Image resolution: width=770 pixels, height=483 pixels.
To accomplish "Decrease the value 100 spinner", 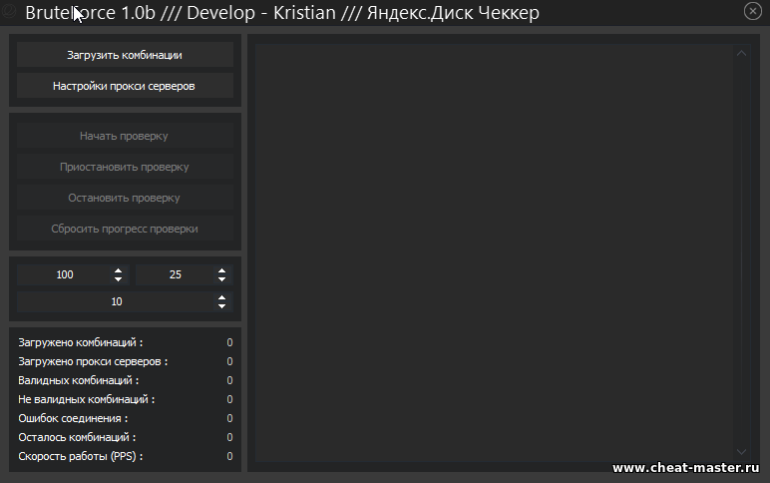I will 118,279.
